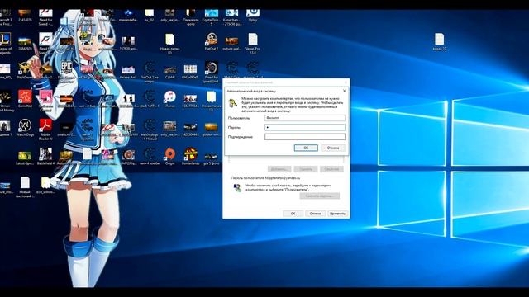Click the Удалить button in accounts window
The width and height of the screenshot is (529, 297).
pyautogui.click(x=306, y=169)
